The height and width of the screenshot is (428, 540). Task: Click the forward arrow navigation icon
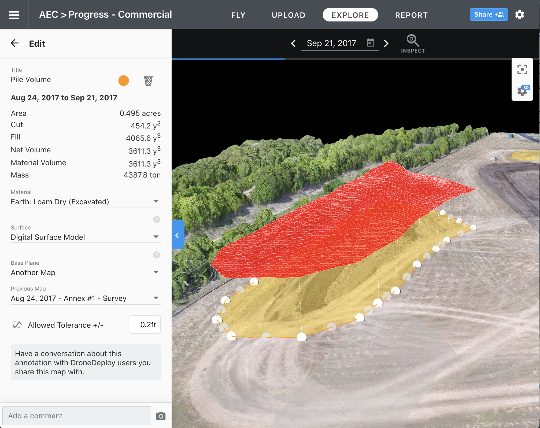point(385,43)
